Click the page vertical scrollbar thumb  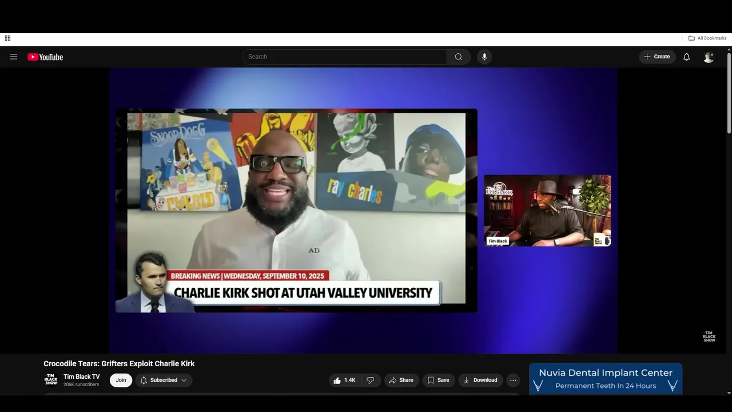729,94
